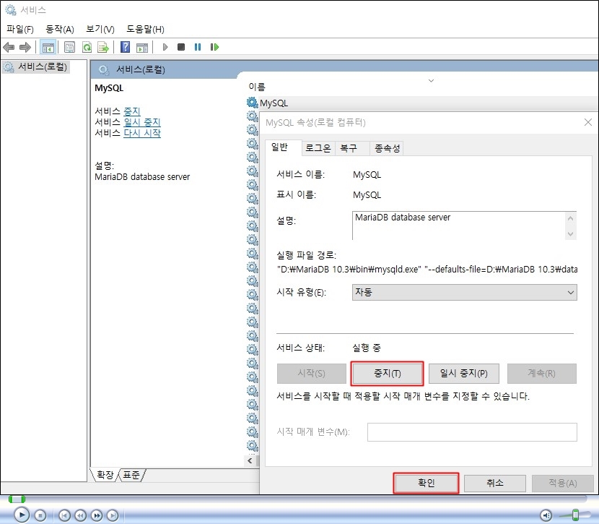Stop the service via toolbar square icon
Image resolution: width=599 pixels, height=524 pixels.
(181, 47)
